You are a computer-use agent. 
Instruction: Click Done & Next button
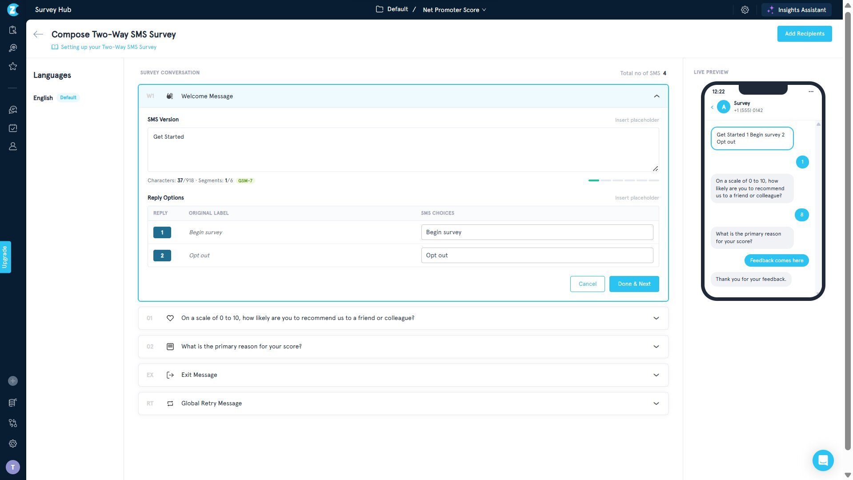click(634, 284)
